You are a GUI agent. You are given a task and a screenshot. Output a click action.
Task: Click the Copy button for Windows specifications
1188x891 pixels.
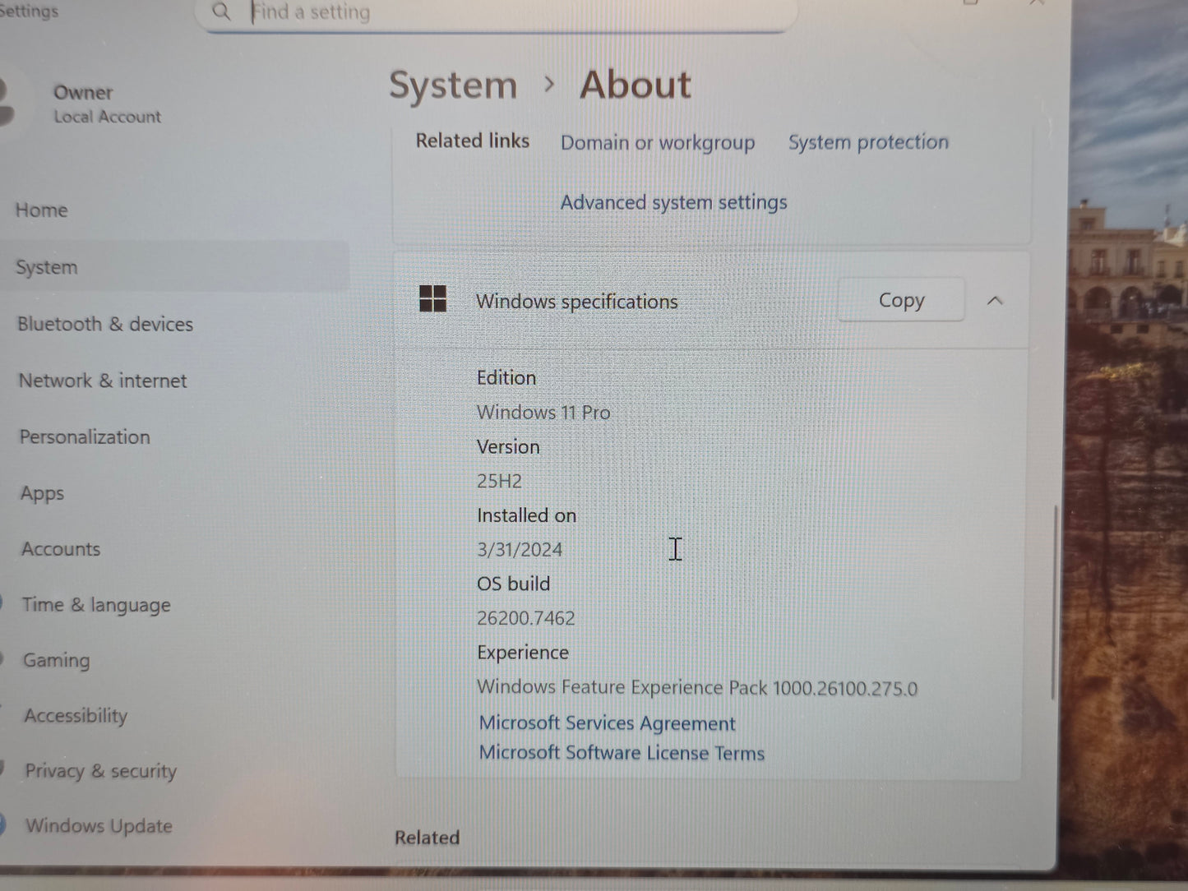(x=900, y=300)
